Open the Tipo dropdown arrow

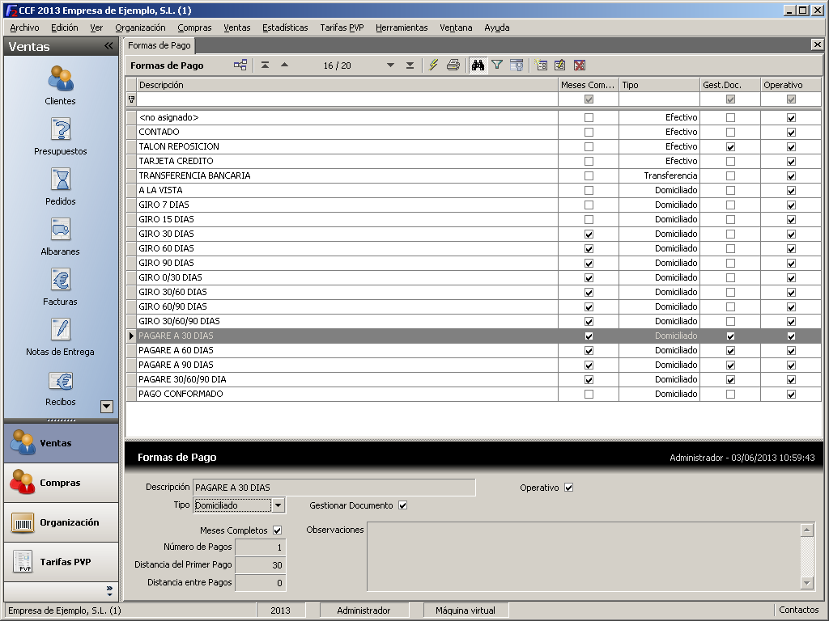click(x=278, y=505)
